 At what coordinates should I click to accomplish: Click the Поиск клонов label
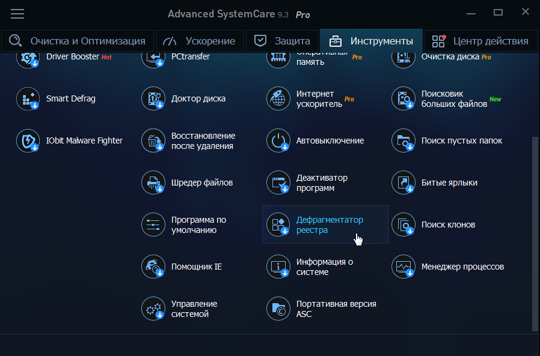click(x=448, y=225)
